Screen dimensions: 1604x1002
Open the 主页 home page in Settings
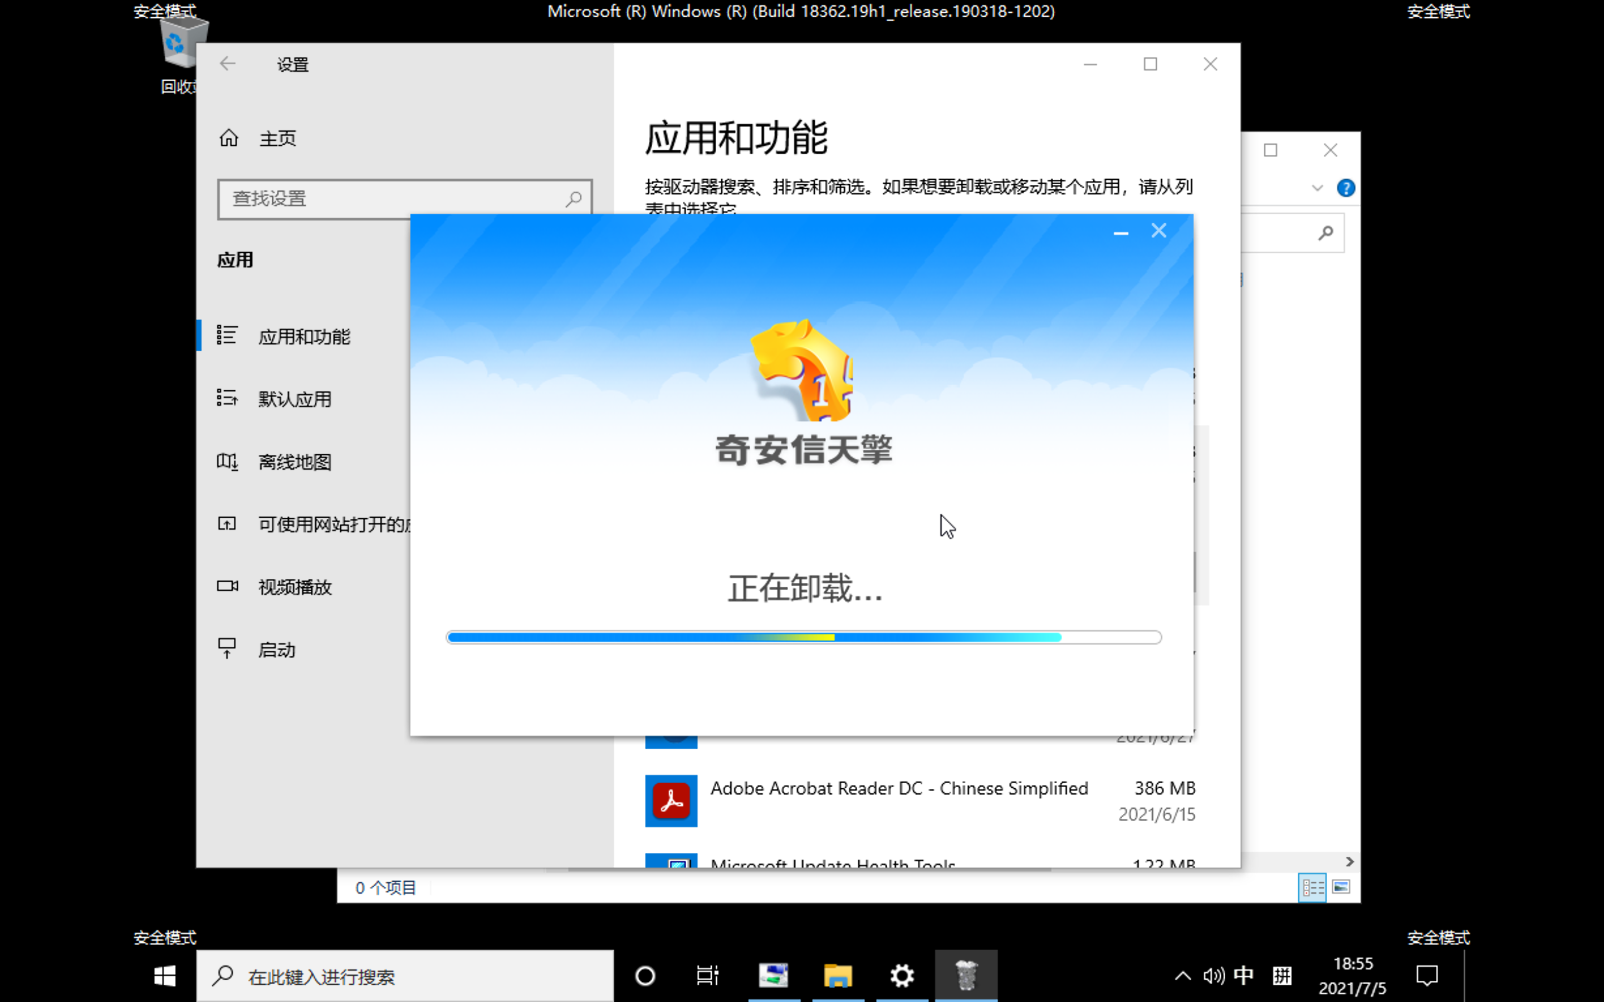click(277, 139)
